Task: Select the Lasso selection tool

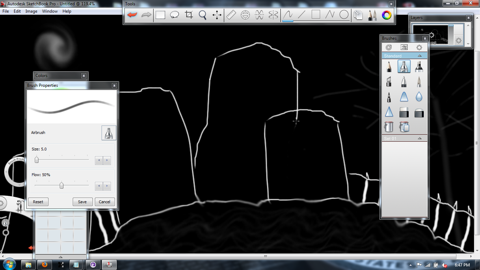Action: (x=175, y=15)
